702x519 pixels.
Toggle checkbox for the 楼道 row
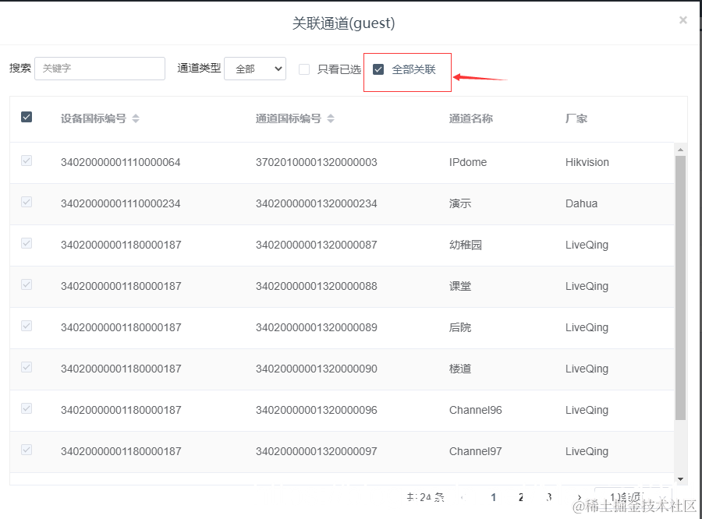pos(27,367)
